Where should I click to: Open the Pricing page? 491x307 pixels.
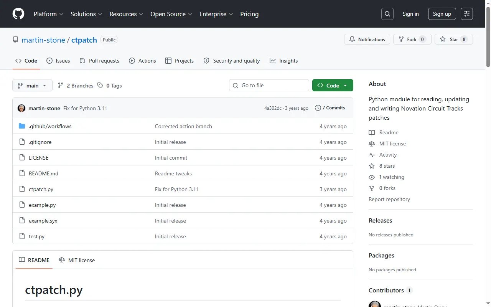[249, 14]
